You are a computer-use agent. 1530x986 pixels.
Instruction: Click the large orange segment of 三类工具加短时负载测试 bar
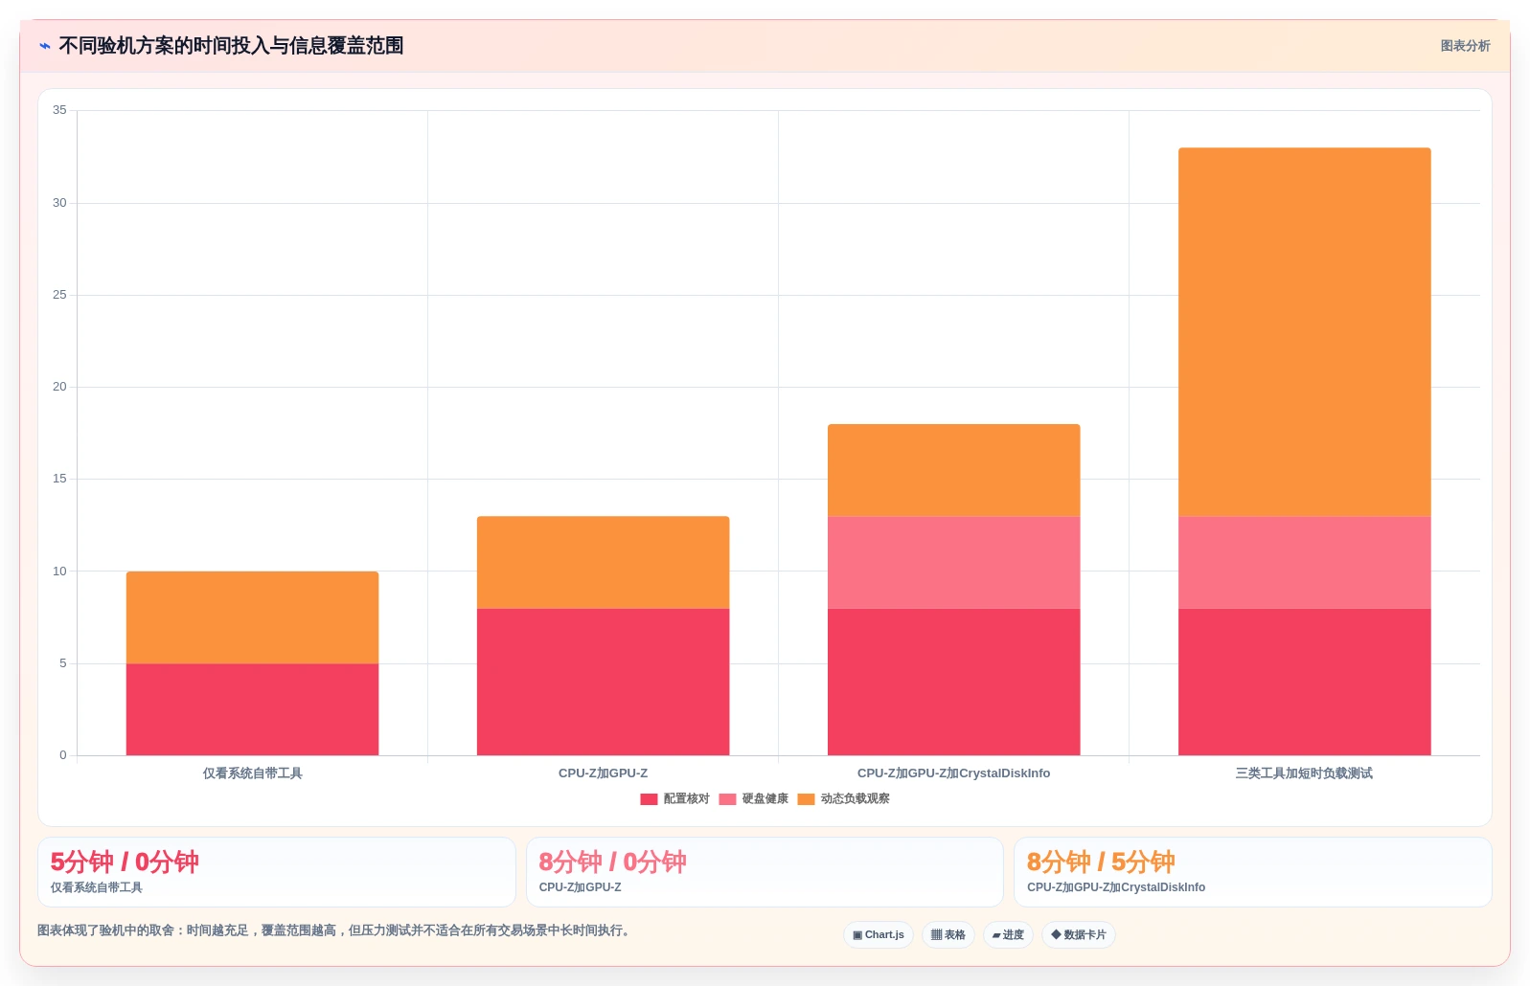pyautogui.click(x=1304, y=332)
